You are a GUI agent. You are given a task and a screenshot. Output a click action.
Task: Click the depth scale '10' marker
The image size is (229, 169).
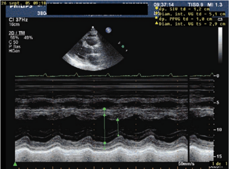(x=219, y=130)
